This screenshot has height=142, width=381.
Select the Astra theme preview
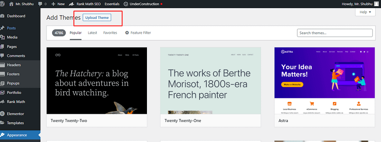coord(324,81)
